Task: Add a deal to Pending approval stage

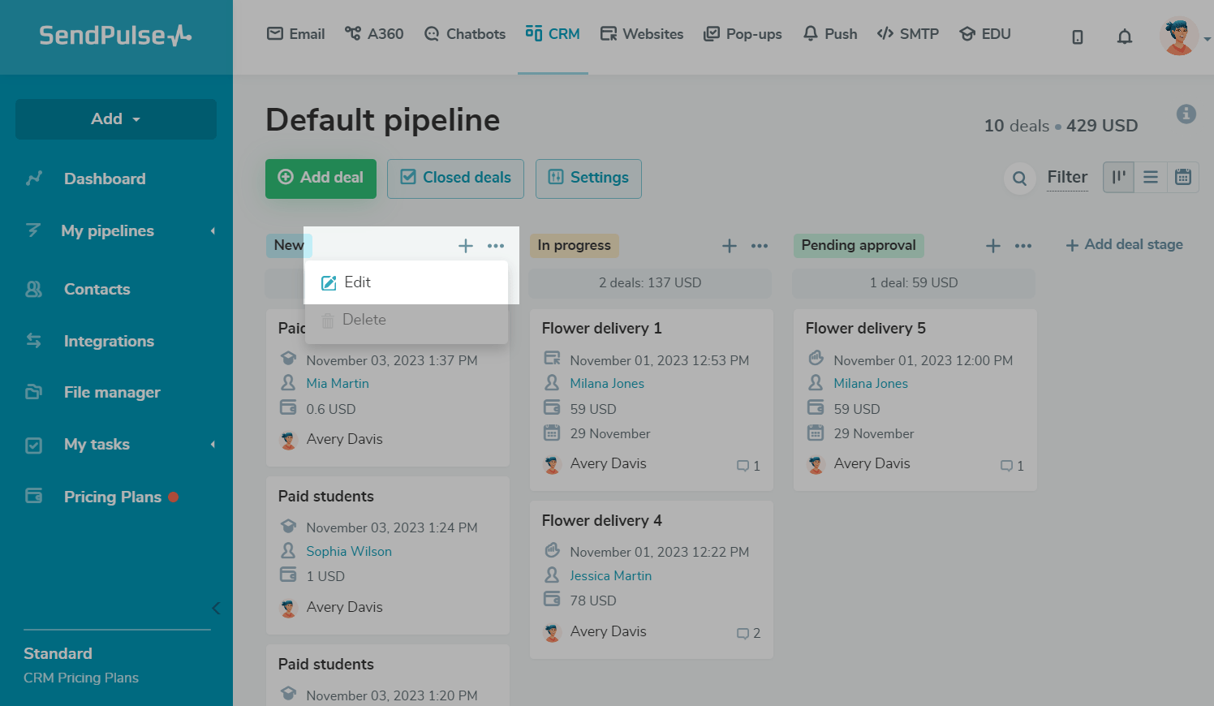Action: 992,246
